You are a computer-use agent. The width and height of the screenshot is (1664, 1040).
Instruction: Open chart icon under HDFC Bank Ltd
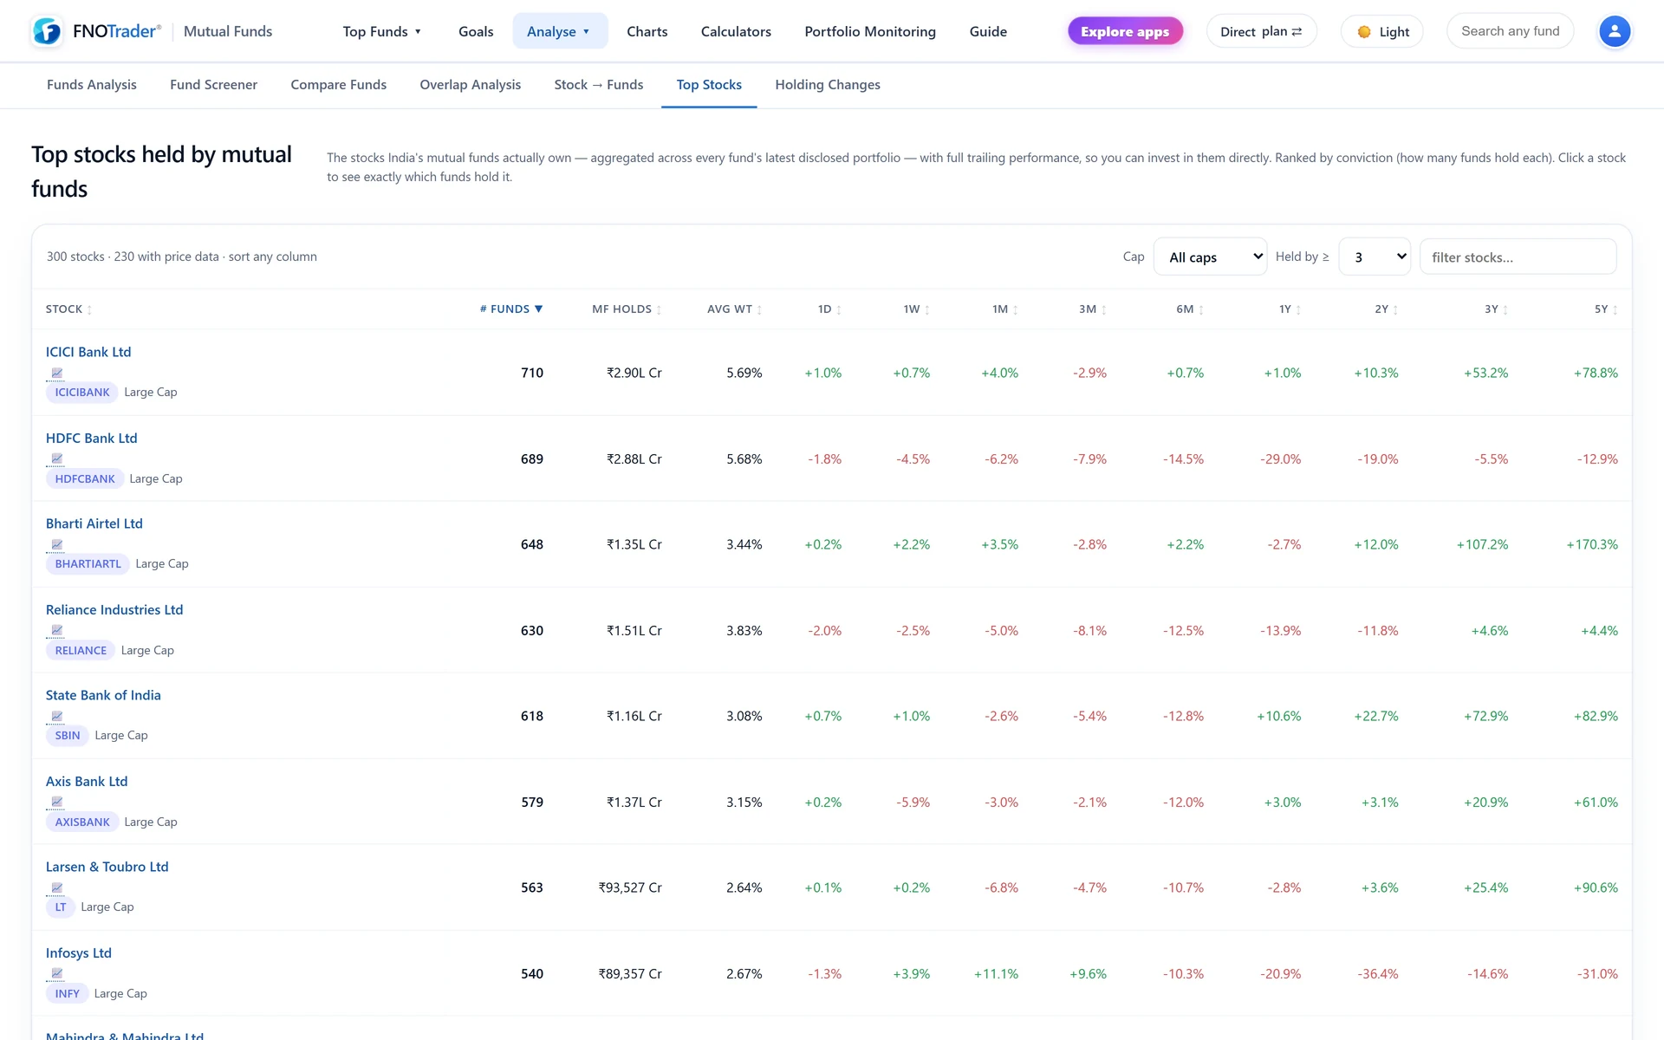coord(56,459)
